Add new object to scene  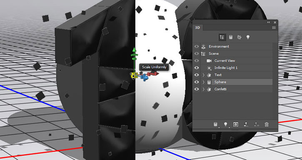(x=215, y=124)
